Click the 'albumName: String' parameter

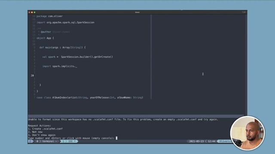point(130,98)
